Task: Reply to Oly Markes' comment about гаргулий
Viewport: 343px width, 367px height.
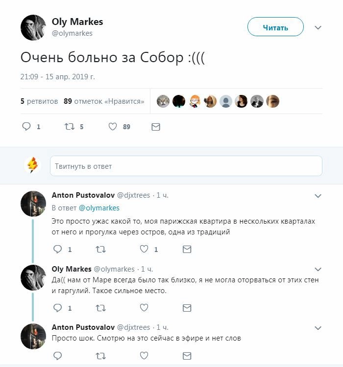Action: pos(57,308)
